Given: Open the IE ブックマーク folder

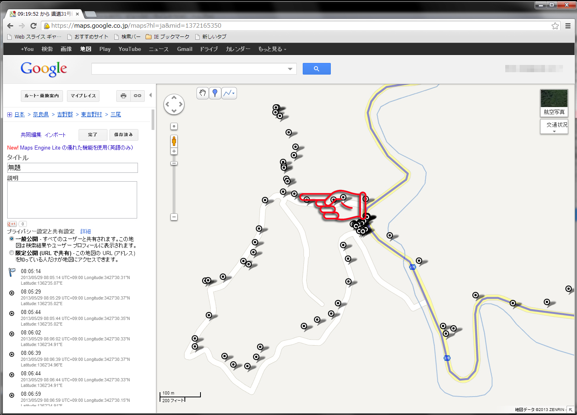Looking at the screenshot, I should coord(168,37).
